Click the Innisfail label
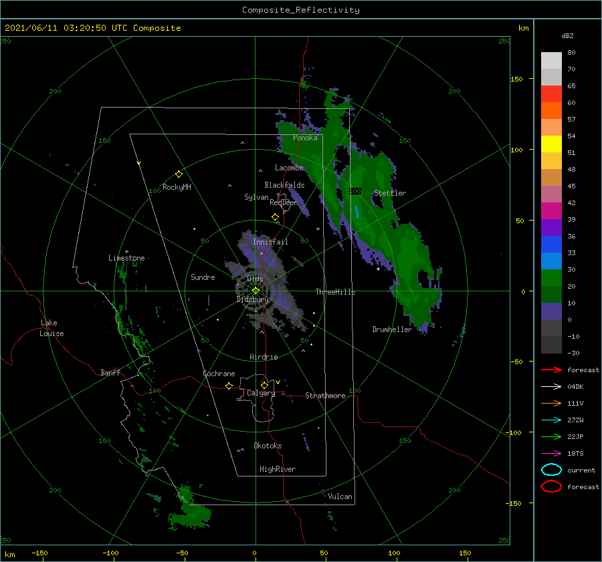This screenshot has height=562, width=602. [x=270, y=242]
